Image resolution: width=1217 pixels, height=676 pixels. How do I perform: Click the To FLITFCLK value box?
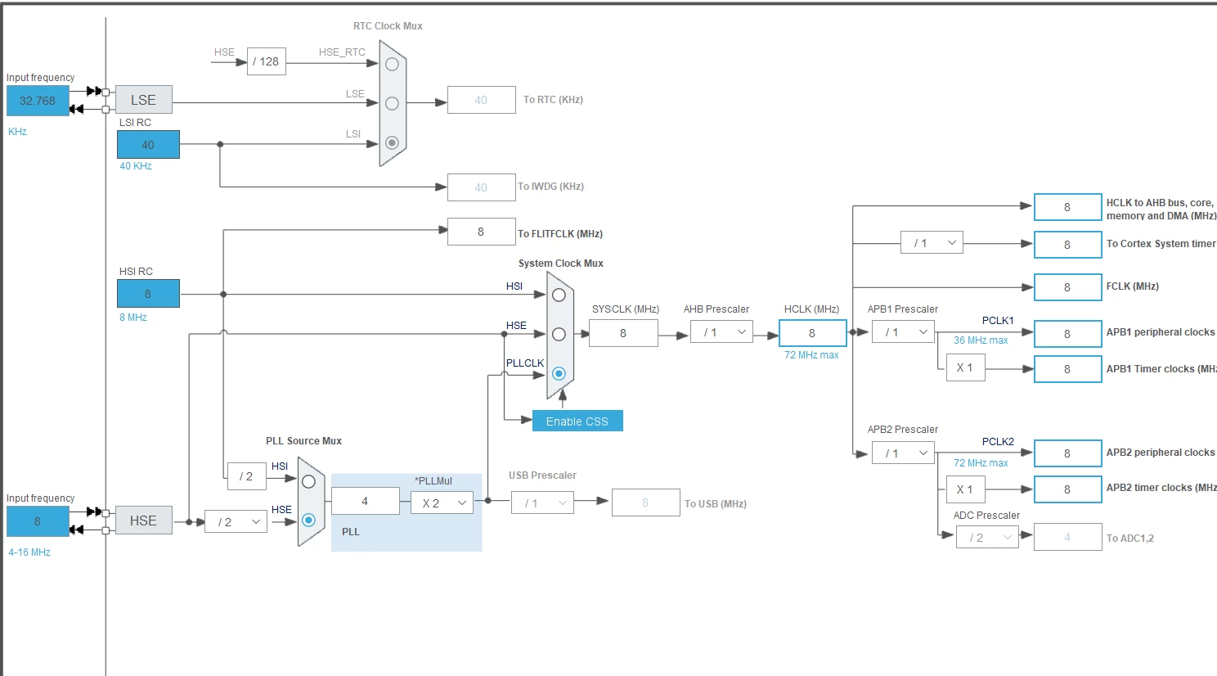click(481, 232)
